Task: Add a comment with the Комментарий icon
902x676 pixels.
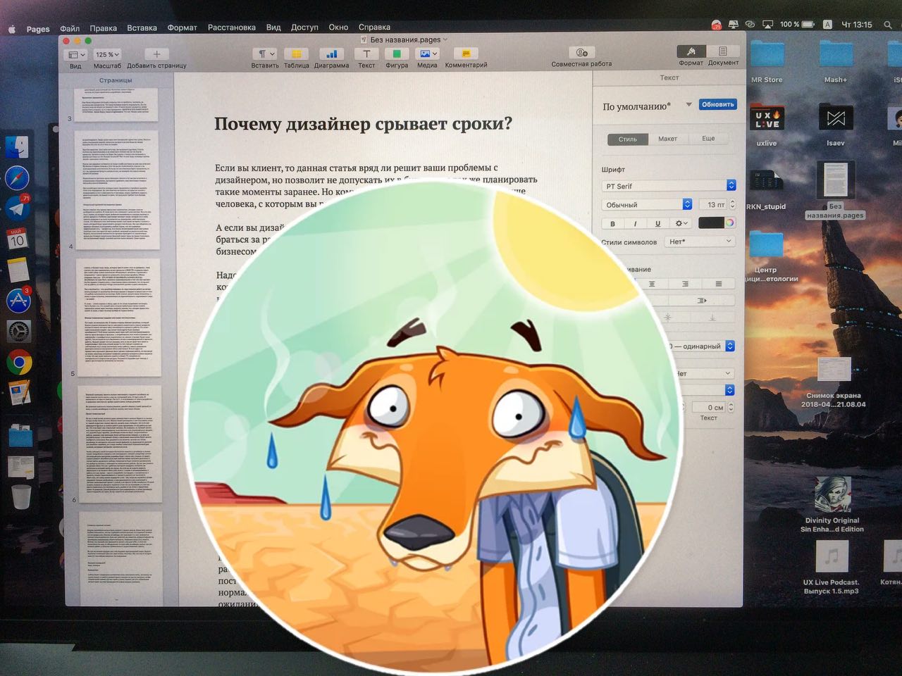Action: point(466,54)
